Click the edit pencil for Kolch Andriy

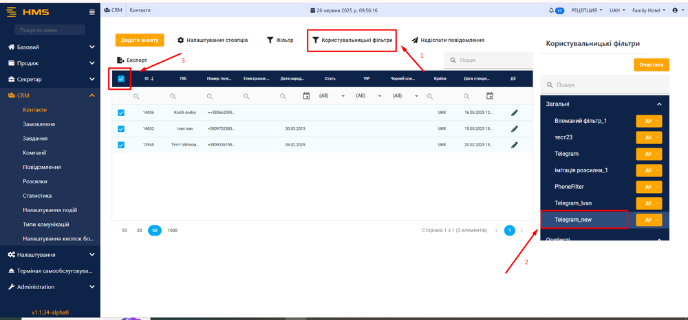pos(514,112)
